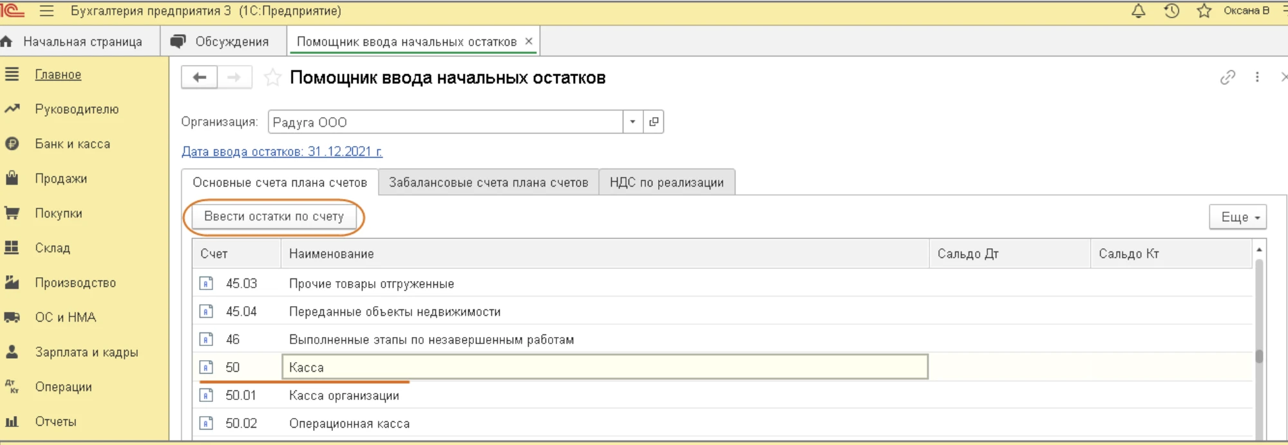
Task: Open the Банк и касса section
Action: (72, 144)
